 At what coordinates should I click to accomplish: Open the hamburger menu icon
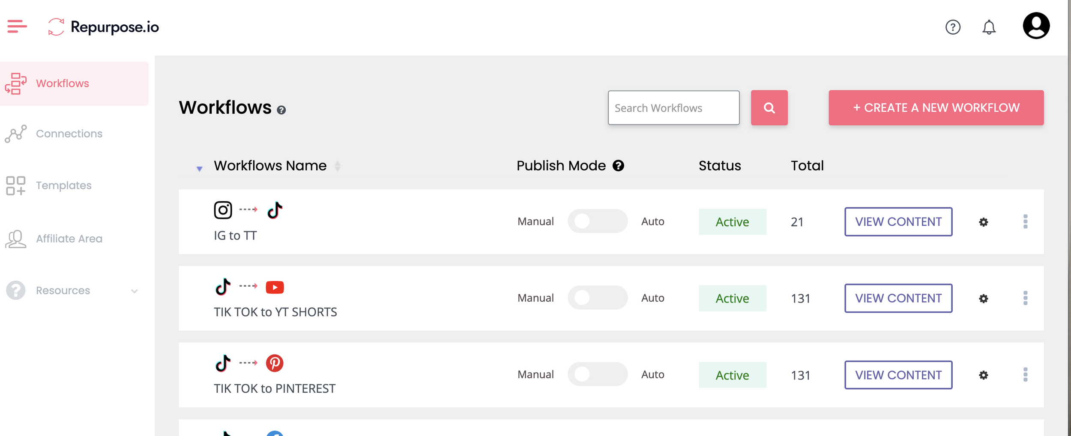coord(17,26)
